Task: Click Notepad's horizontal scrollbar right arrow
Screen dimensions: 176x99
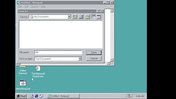Action: [109, 63]
